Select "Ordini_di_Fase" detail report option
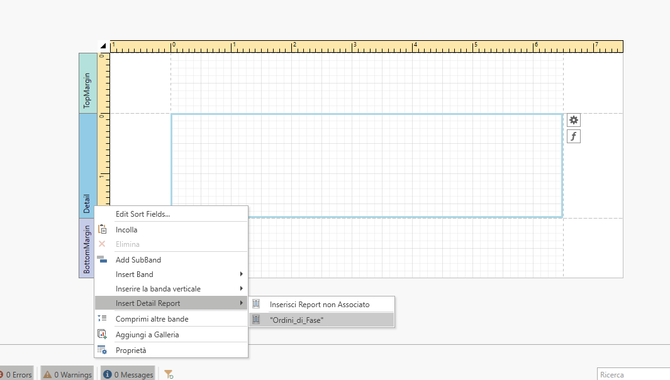670x380 pixels. (321, 320)
